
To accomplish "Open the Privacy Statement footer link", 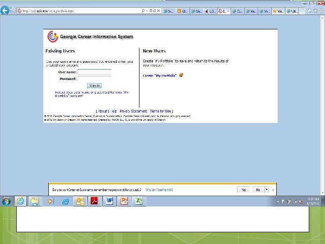I will (x=133, y=111).
